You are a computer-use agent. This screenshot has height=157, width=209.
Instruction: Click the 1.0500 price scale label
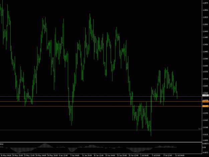click(205, 24)
